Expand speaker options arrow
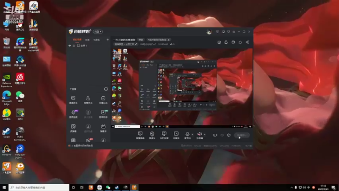Viewport: 339px width, 191px height. click(x=205, y=135)
